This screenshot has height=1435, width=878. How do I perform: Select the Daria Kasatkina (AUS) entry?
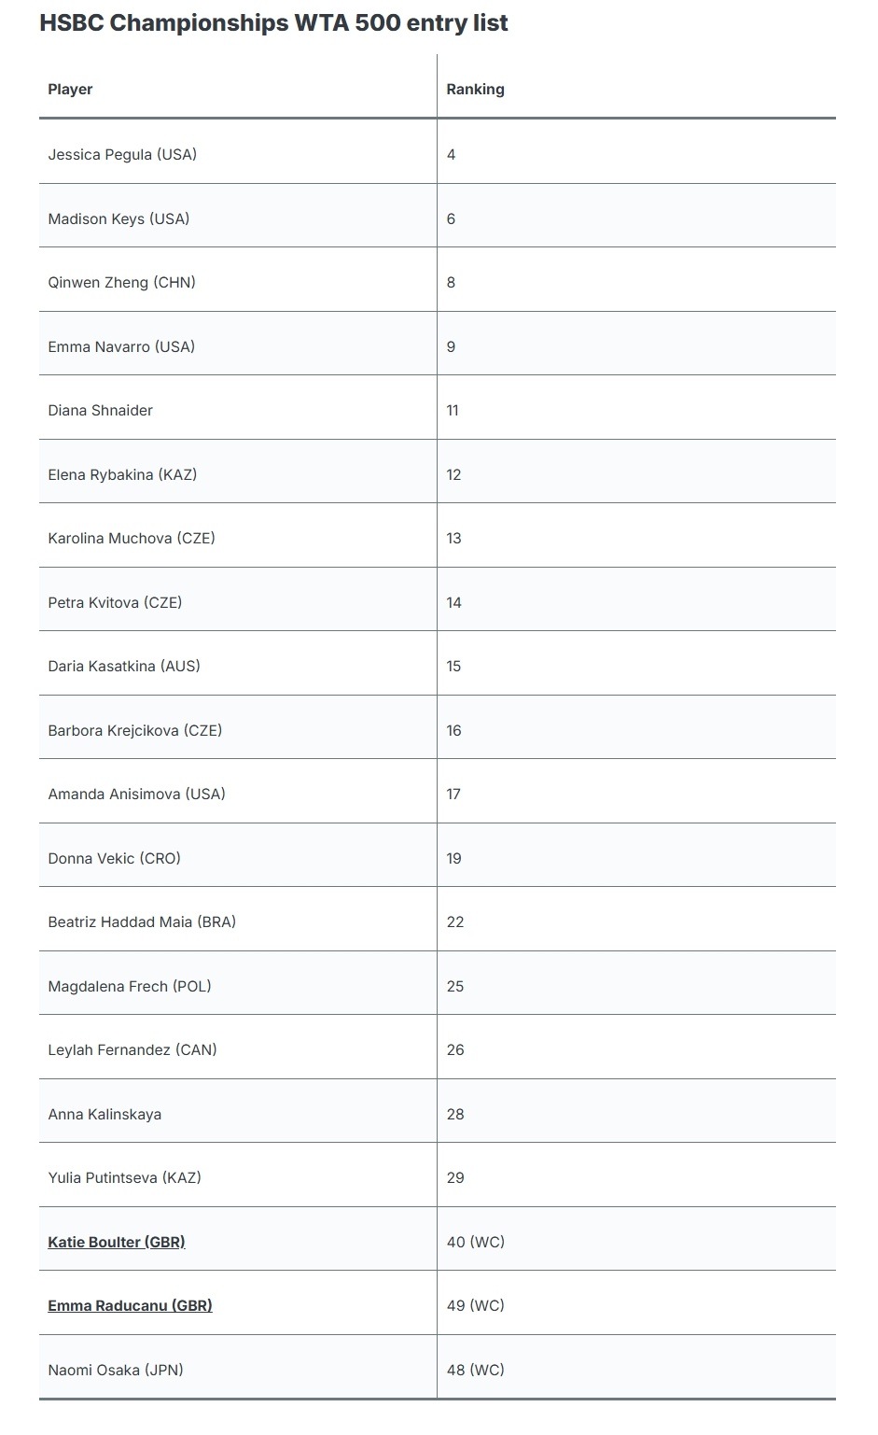pos(124,667)
